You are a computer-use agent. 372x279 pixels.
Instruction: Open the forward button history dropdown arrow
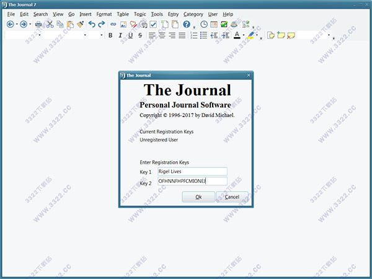pyautogui.click(x=30, y=24)
